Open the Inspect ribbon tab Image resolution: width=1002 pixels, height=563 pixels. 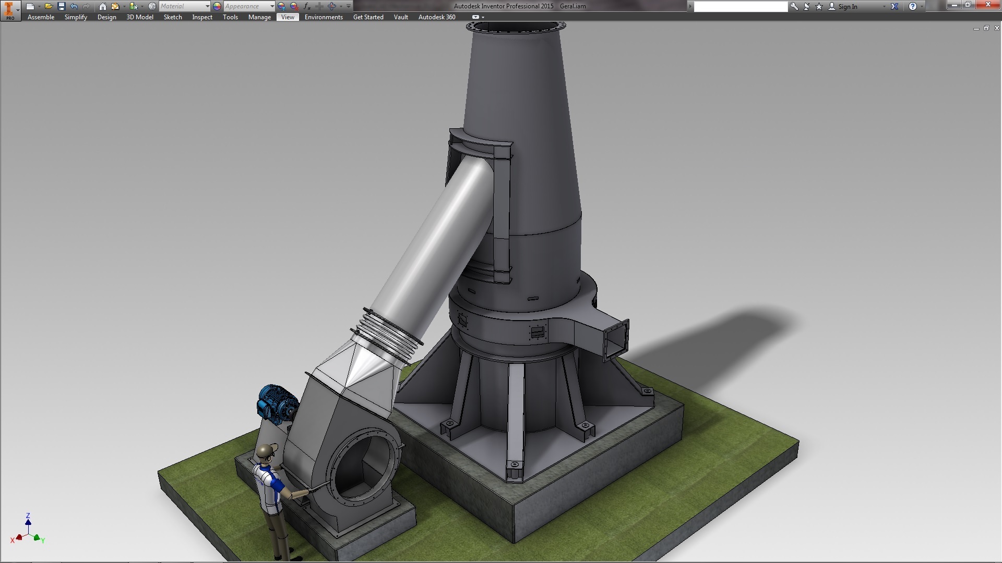coord(202,17)
